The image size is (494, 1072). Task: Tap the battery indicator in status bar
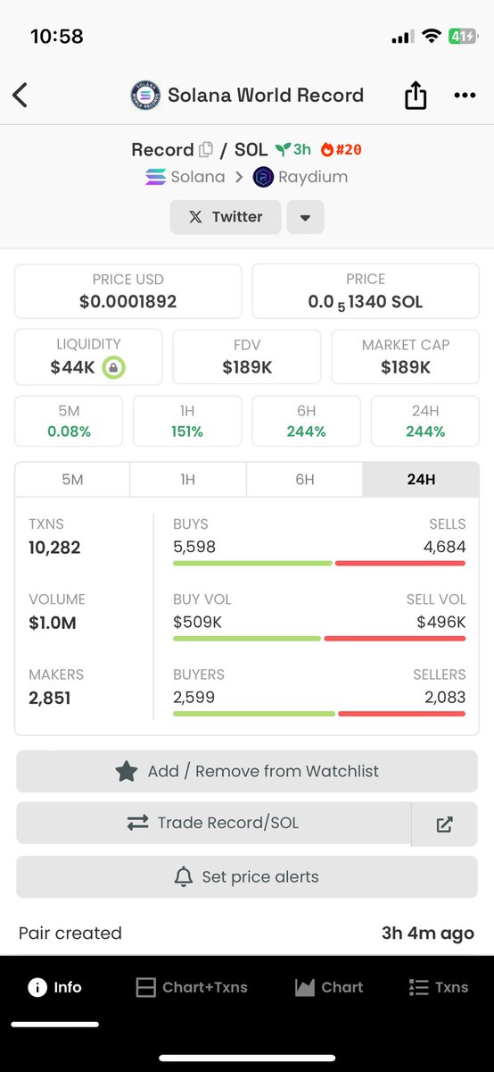463,37
